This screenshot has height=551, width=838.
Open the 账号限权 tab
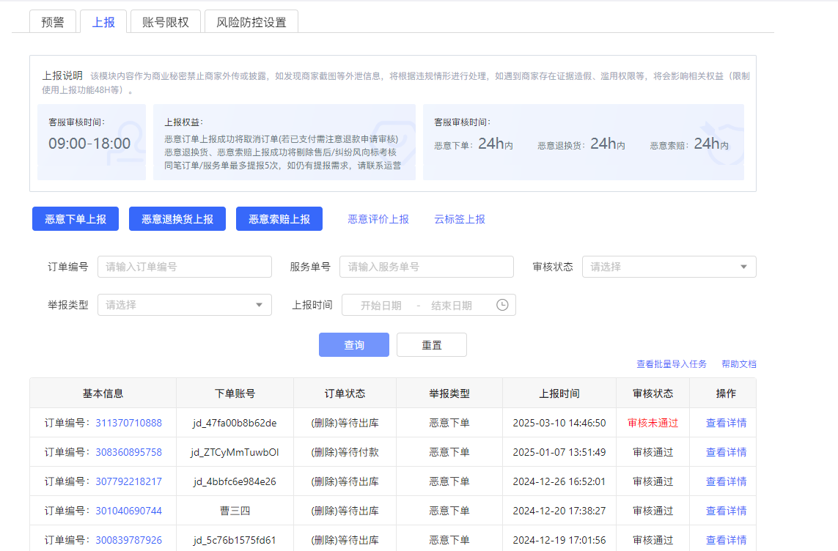tap(165, 22)
